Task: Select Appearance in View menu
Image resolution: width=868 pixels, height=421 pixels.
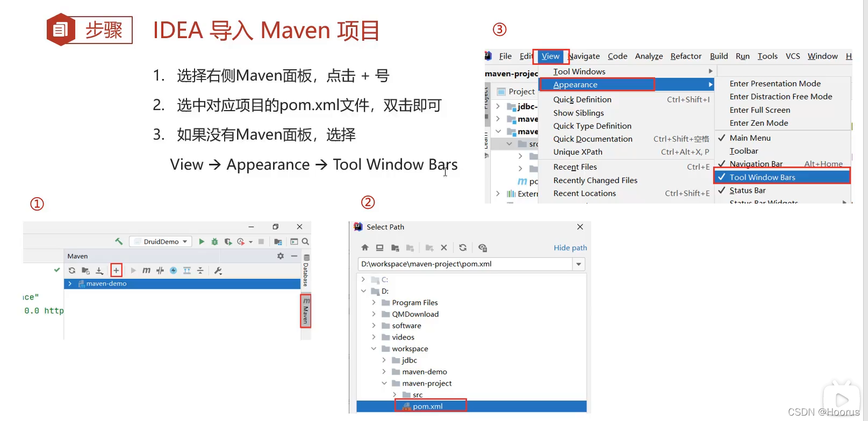Action: (627, 85)
